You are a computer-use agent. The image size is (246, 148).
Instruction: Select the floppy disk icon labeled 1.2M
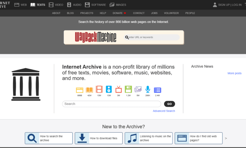[x=128, y=89]
